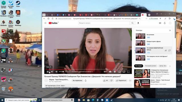Toggle the autoplay switch in player
The height and width of the screenshot is (102, 182).
coord(105,72)
